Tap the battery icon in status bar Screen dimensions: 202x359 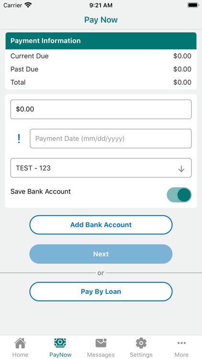[193, 5]
